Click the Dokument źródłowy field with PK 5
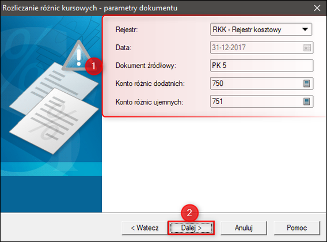The height and width of the screenshot is (242, 327). tap(261, 66)
